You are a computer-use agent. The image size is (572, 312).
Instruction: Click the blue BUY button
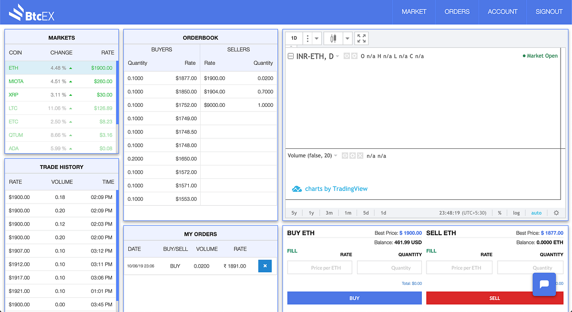[x=354, y=298]
